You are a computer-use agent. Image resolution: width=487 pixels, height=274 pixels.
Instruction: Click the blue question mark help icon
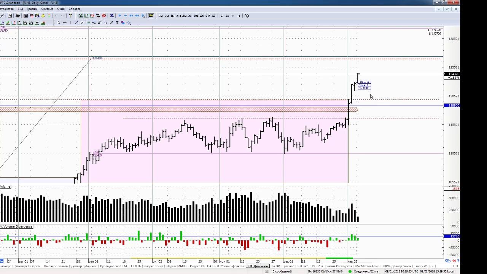pyautogui.click(x=458, y=261)
